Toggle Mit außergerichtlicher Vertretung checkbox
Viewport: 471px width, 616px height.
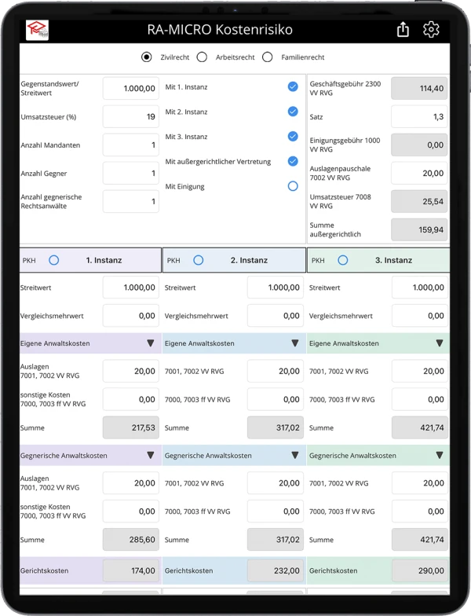click(x=293, y=161)
